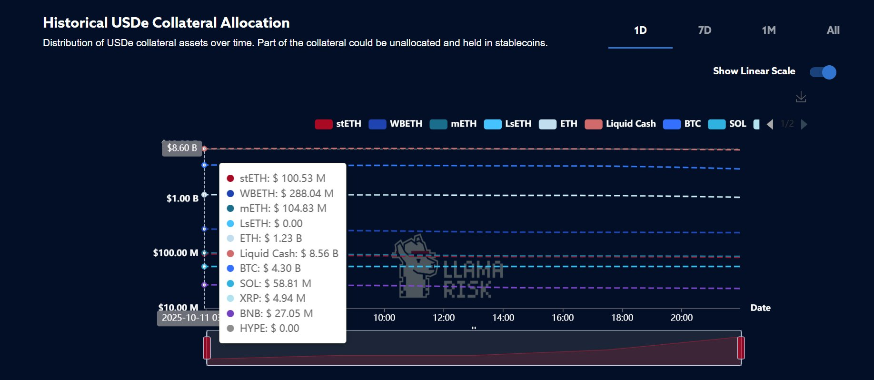Download the chart using the download icon
874x380 pixels.
801,97
